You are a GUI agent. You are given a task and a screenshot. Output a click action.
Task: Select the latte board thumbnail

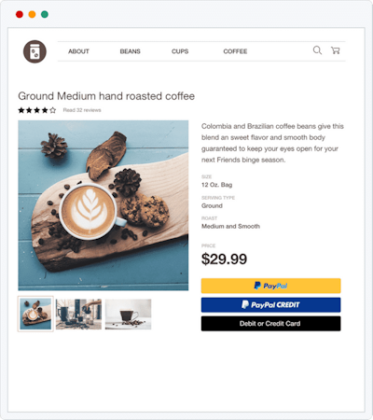pyautogui.click(x=35, y=314)
